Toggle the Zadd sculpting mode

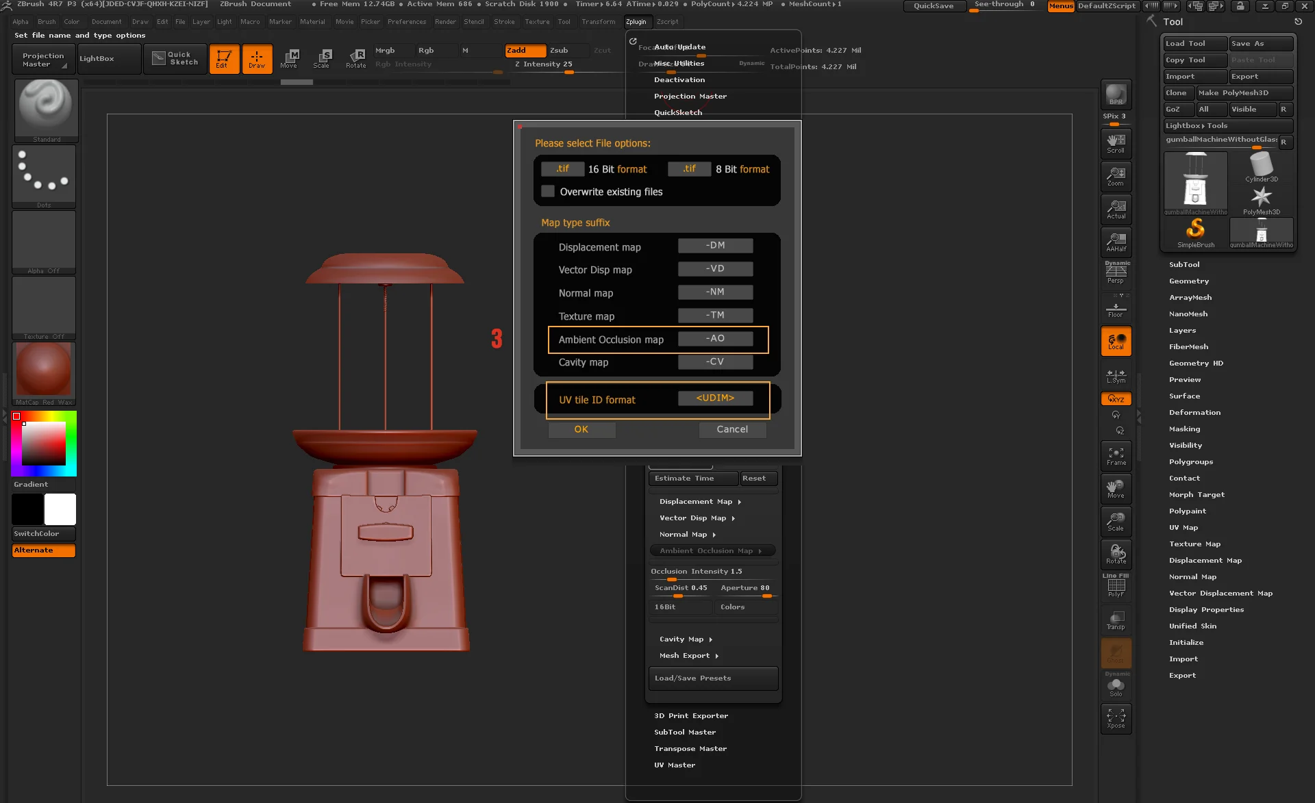point(525,50)
